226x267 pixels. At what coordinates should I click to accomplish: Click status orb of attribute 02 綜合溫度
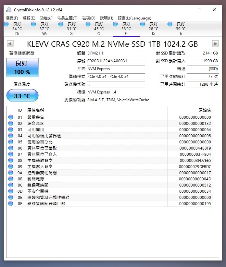coord(11,123)
